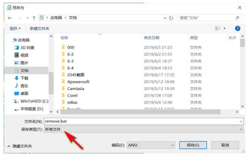This screenshot has height=157, width=246.
Task: Open the view options dropdown arrow
Action: (225, 28)
